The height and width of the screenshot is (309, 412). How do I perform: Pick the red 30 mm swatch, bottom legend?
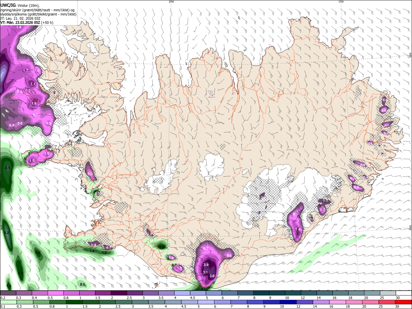[x=404, y=302]
